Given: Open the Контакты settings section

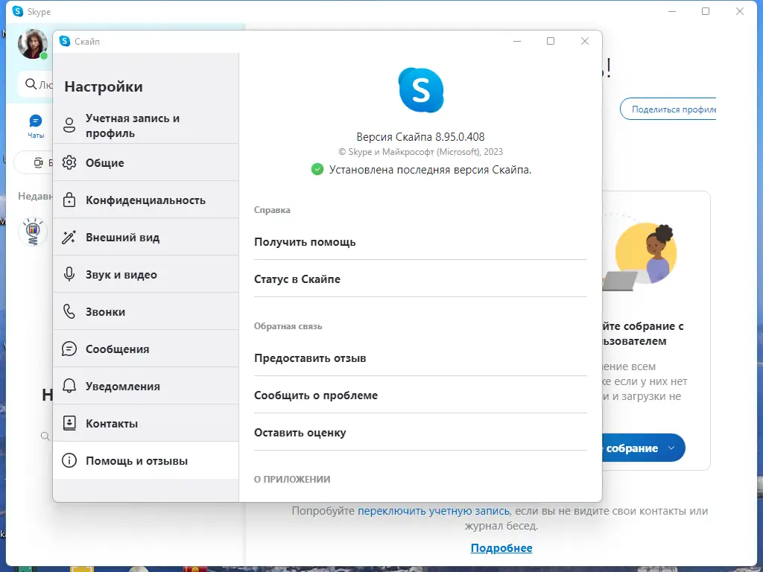Looking at the screenshot, I should click(146, 423).
